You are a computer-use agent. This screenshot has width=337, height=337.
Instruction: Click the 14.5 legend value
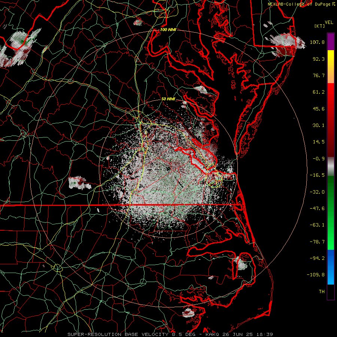click(x=319, y=142)
